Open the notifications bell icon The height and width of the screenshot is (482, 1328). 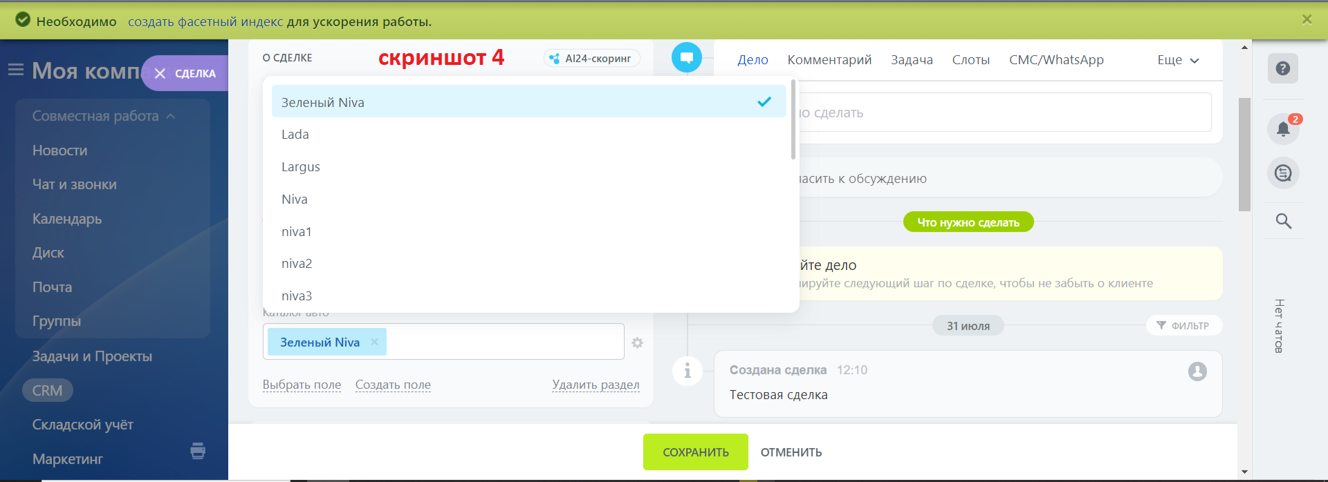(1282, 129)
